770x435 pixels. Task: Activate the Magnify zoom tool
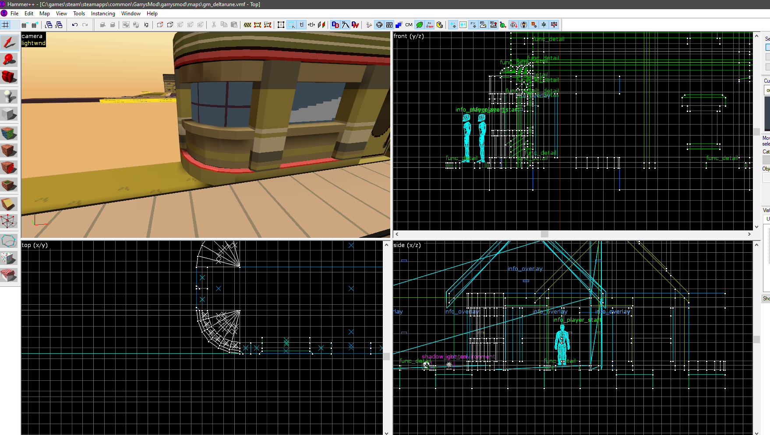point(9,59)
